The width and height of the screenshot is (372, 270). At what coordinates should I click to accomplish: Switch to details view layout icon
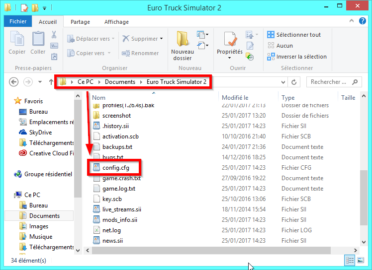click(350, 260)
